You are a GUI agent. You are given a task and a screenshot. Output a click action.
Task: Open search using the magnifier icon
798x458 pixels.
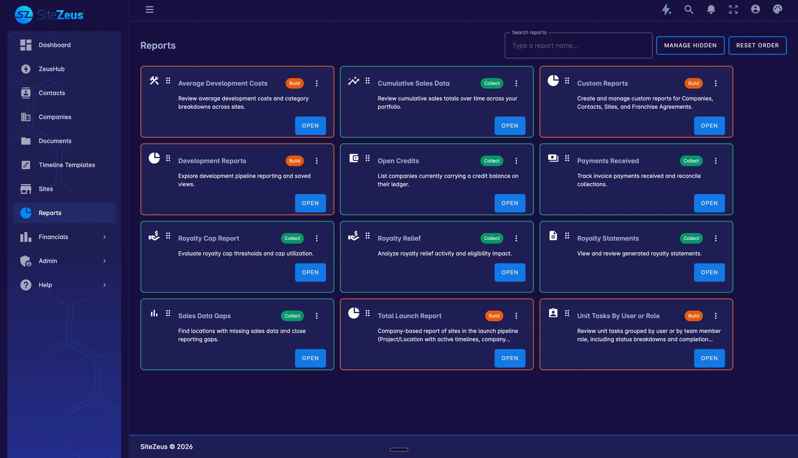(689, 9)
